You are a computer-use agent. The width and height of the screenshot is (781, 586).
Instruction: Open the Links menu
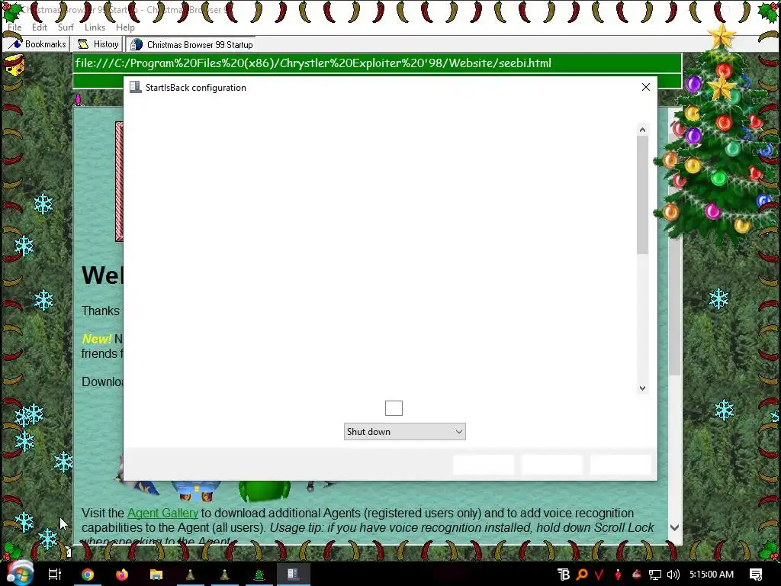coord(95,27)
